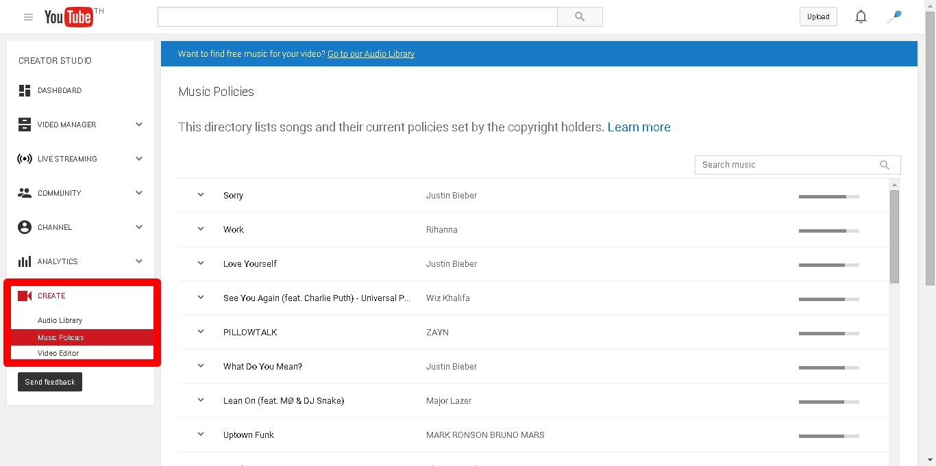
Task: Click the magnifier search button in header
Action: click(x=580, y=17)
